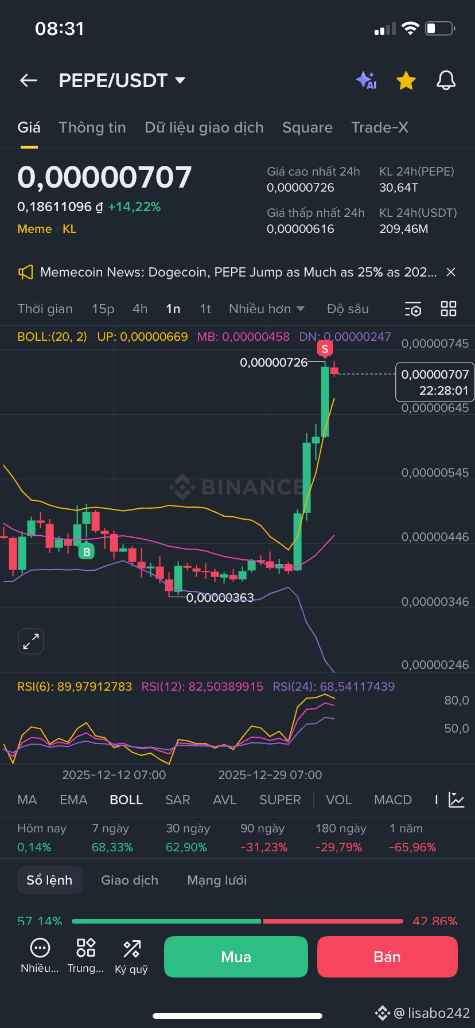Tap the Giá cao nhất 24h value

[x=301, y=188]
